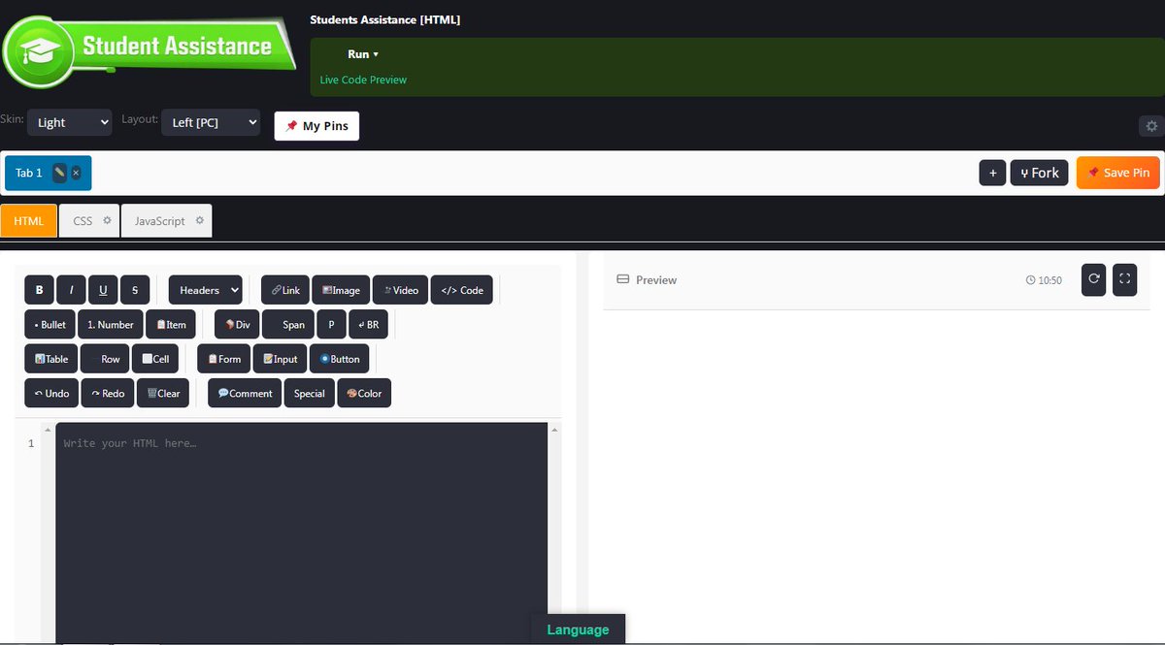The image size is (1165, 645).
Task: Click the Students Assistance [HTML] title
Action: coord(385,19)
